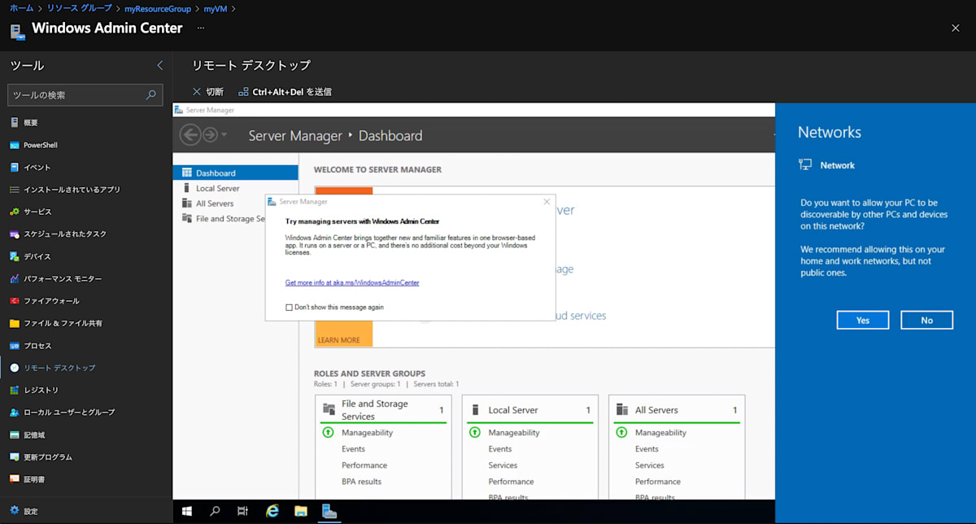This screenshot has height=524, width=976.
Task: Click Yes in Networks panel
Action: (x=863, y=320)
